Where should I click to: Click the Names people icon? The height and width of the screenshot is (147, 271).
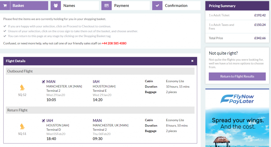tap(56, 6)
